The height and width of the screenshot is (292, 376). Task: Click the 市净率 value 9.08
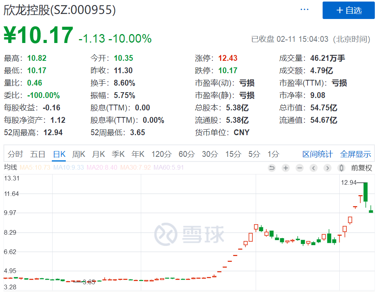coord(318,95)
